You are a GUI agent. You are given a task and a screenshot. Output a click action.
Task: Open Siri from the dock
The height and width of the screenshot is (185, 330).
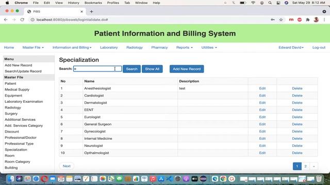(x=19, y=179)
